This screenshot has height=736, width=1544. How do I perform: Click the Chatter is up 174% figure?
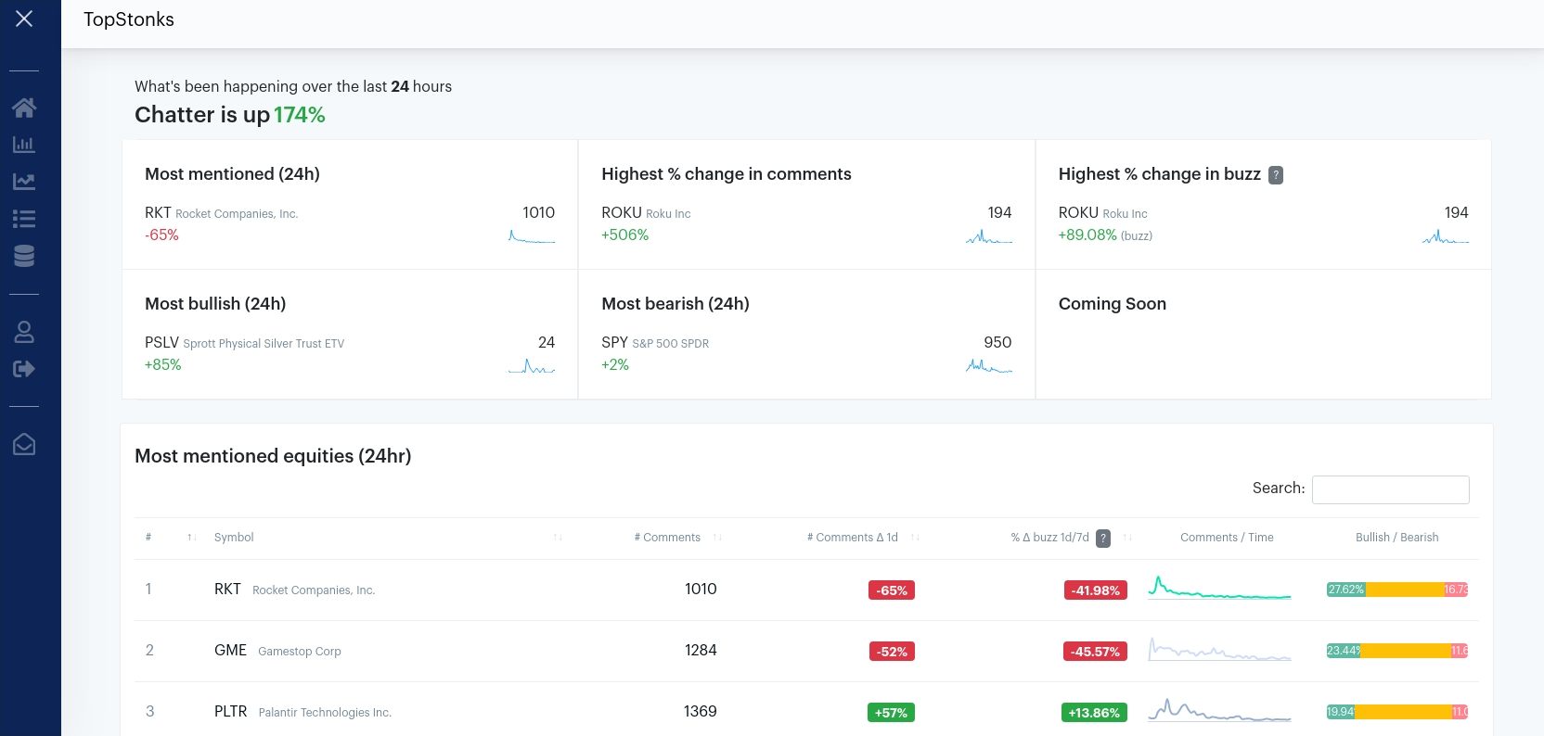pyautogui.click(x=299, y=115)
